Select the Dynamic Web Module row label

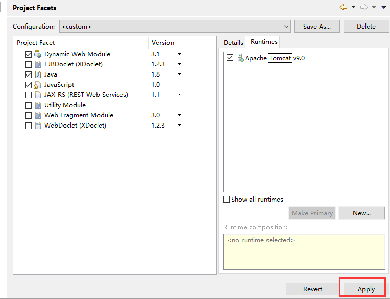[x=77, y=54]
